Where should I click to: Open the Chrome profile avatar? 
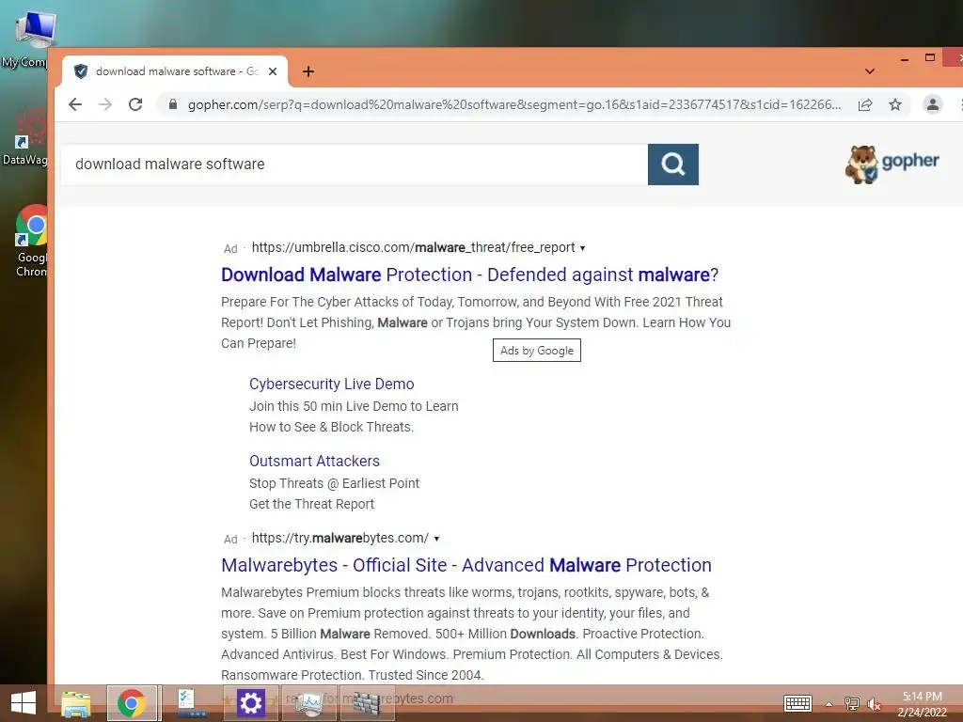pyautogui.click(x=932, y=104)
